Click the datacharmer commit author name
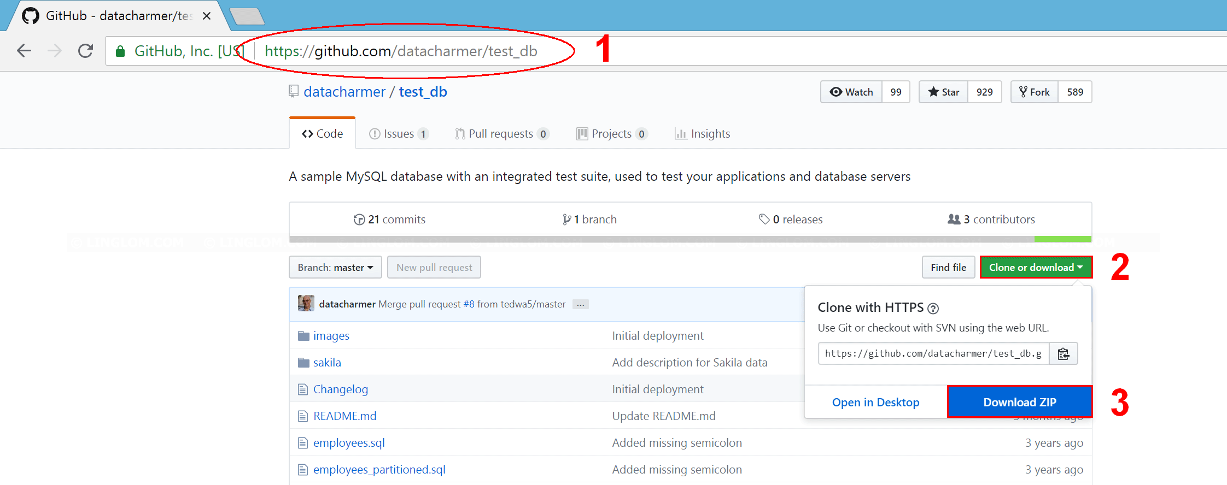This screenshot has width=1227, height=485. 347,304
